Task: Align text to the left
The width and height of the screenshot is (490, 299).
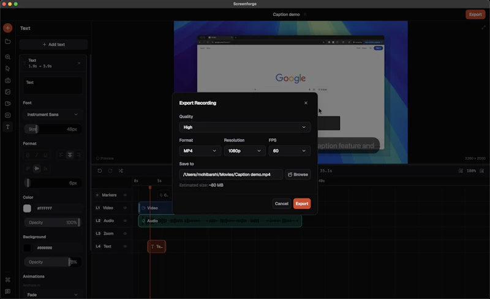Action: (x=61, y=155)
